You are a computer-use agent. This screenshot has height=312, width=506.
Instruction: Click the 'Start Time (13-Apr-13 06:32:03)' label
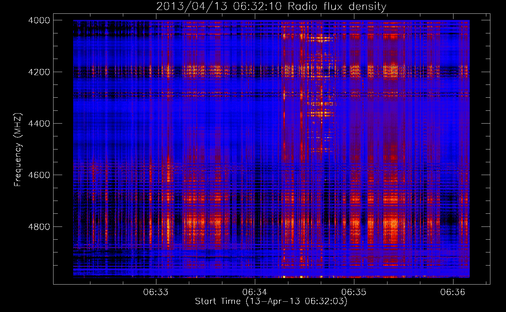[x=271, y=301]
